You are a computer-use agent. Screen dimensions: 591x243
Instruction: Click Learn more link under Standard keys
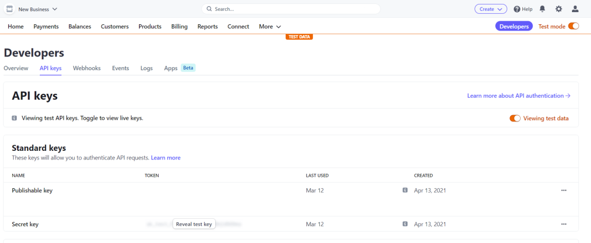click(166, 158)
